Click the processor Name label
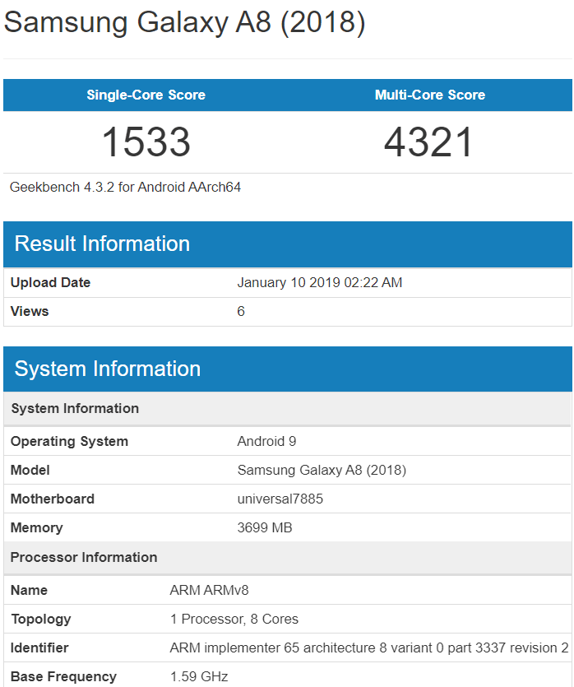This screenshot has width=574, height=687. pyautogui.click(x=29, y=590)
